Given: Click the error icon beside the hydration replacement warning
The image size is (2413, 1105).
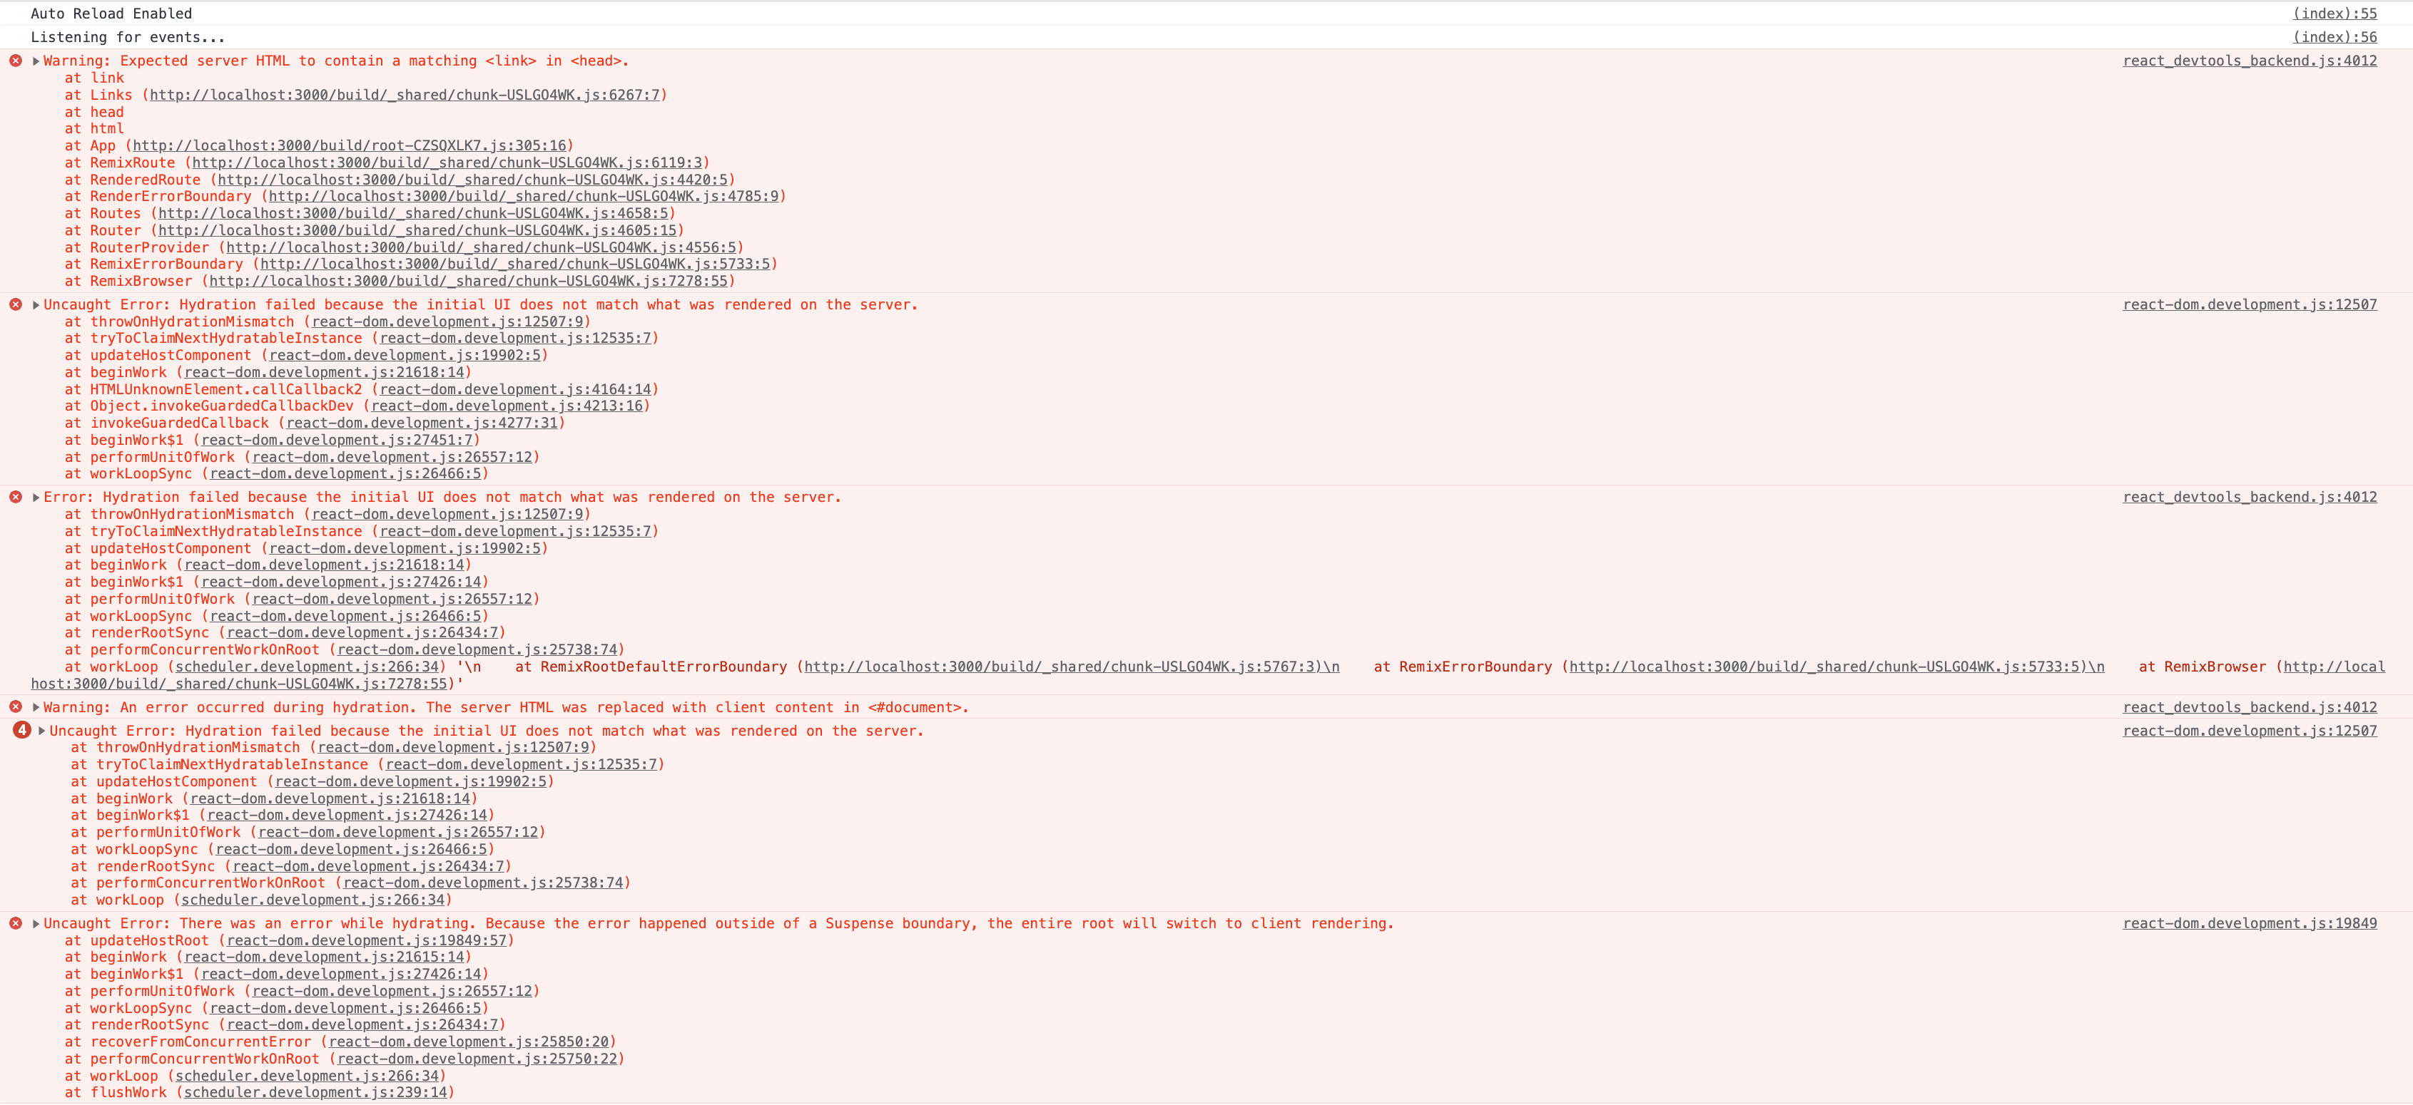Looking at the screenshot, I should (14, 707).
